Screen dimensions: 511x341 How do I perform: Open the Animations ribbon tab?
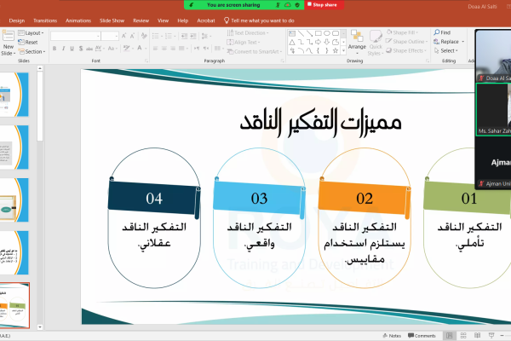click(x=78, y=20)
